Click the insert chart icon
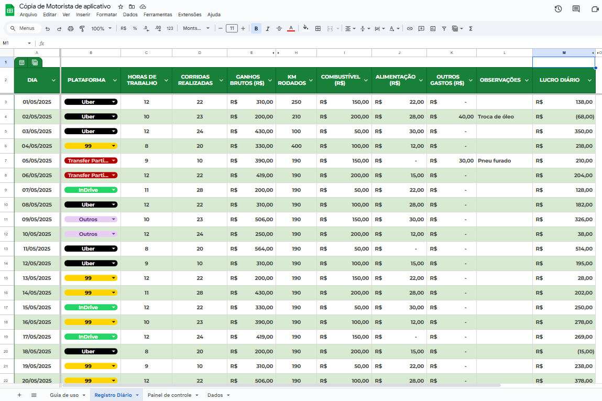 [433, 28]
